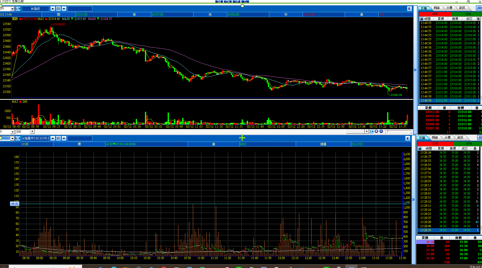Click search magnifier in lower chart toolbar

click(18, 138)
